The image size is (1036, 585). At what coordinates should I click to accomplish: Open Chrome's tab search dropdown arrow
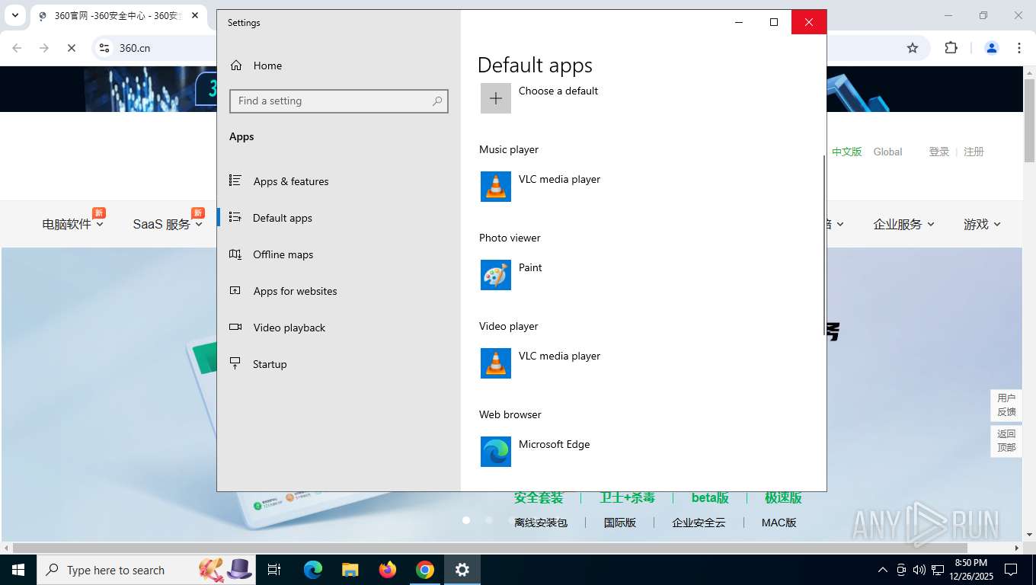pyautogui.click(x=14, y=15)
